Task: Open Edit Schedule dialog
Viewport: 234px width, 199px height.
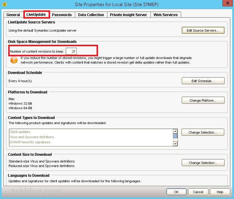Action: 203,81
